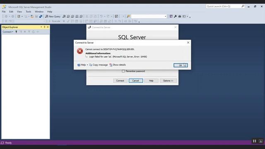Click the SQL Server Management Studio app icon
The width and height of the screenshot is (265, 149).
[x=4, y=7]
